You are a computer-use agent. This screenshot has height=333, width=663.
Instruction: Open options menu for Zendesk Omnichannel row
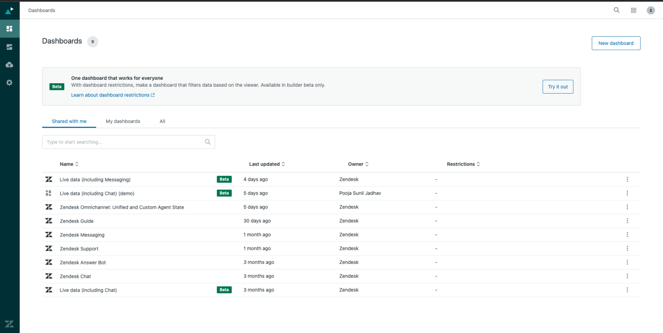coord(627,207)
